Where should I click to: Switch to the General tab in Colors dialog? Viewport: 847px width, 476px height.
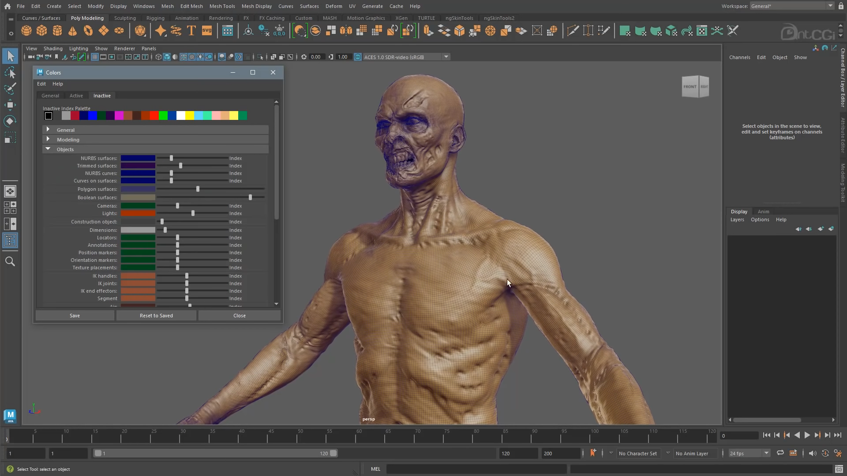coord(50,96)
